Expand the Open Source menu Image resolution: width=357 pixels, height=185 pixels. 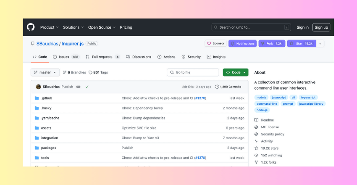pyautogui.click(x=102, y=27)
